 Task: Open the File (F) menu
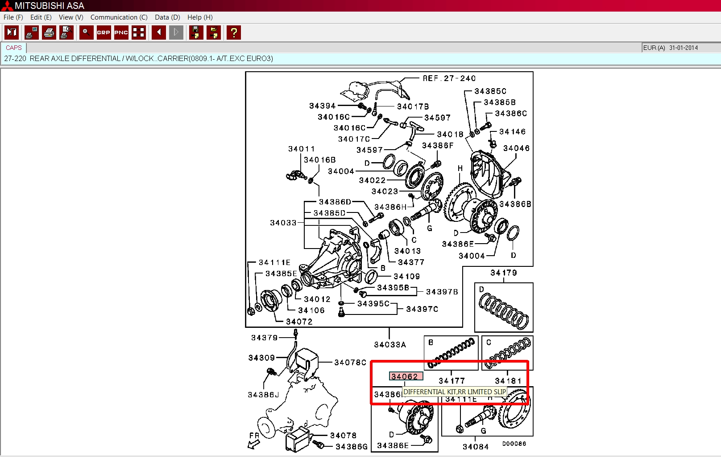coord(13,17)
